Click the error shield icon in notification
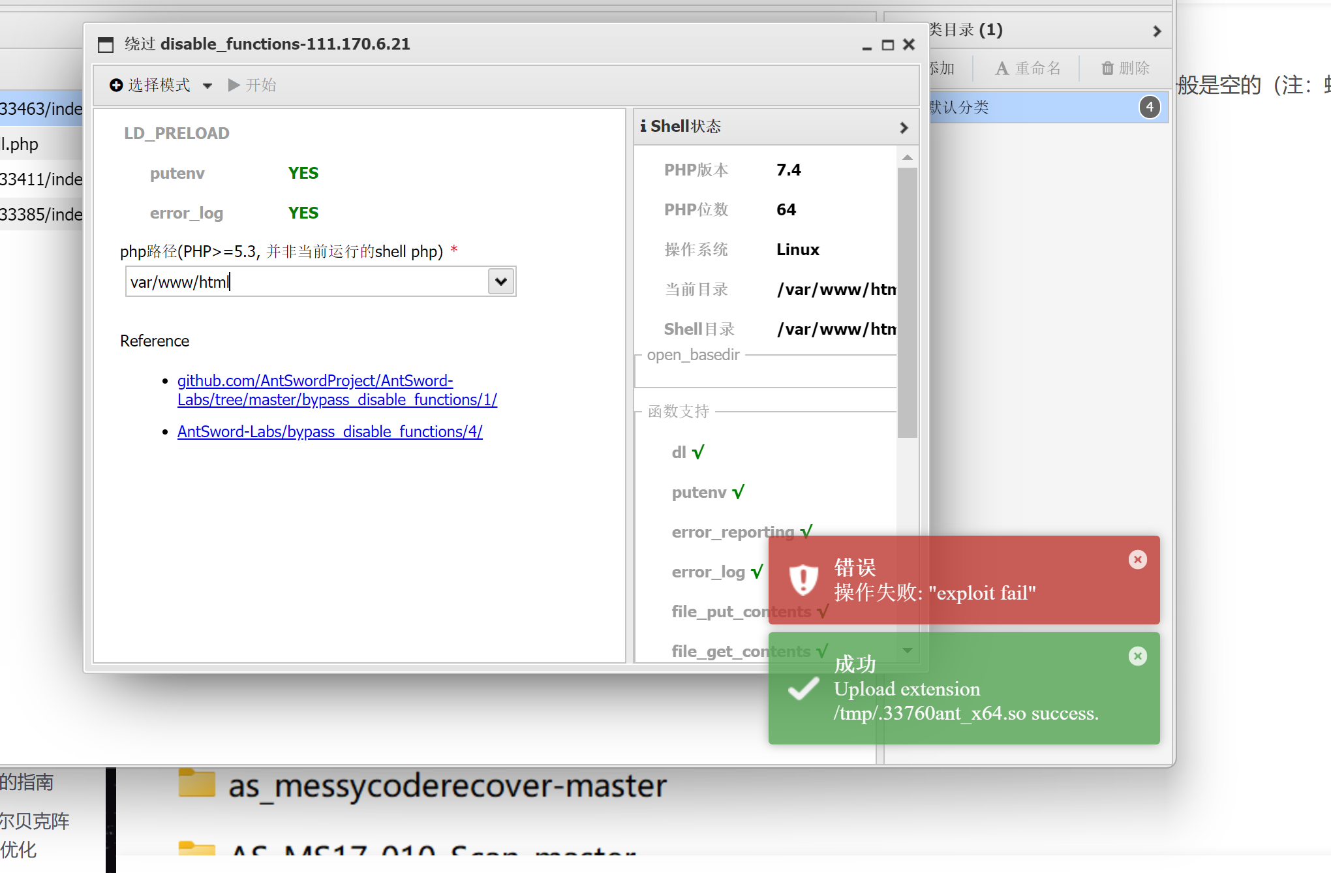Viewport: 1331px width, 873px height. coord(804,579)
